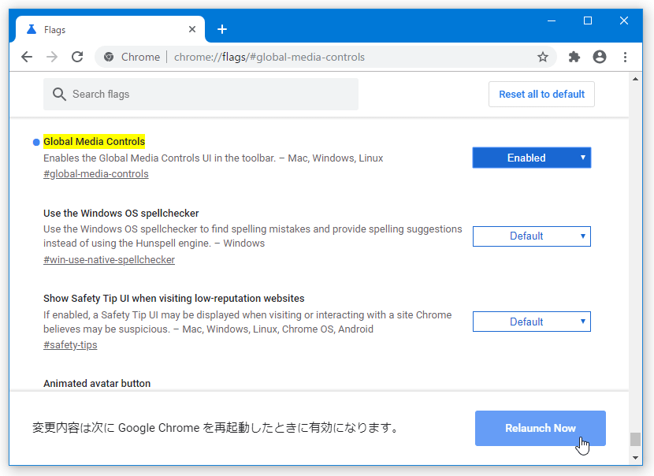Expand the Windows OS spellchecker Default dropdown
The width and height of the screenshot is (654, 476).
coord(531,236)
